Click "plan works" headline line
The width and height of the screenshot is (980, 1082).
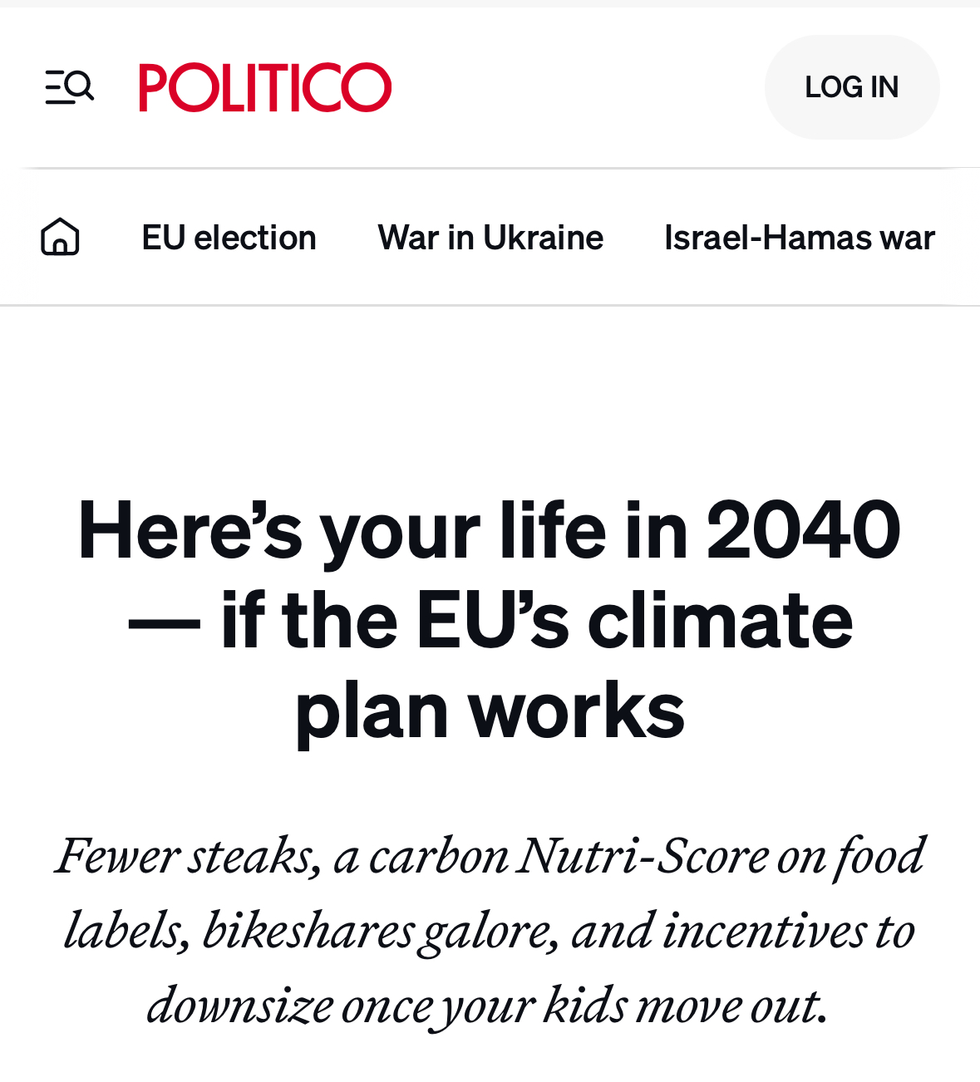[490, 710]
